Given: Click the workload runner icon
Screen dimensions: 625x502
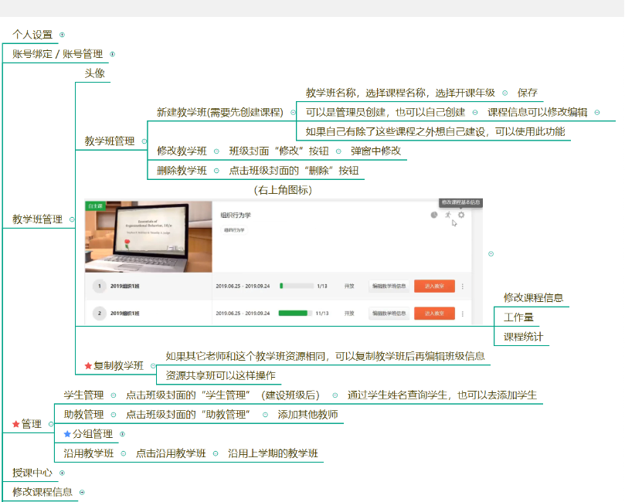Looking at the screenshot, I should pyautogui.click(x=447, y=215).
